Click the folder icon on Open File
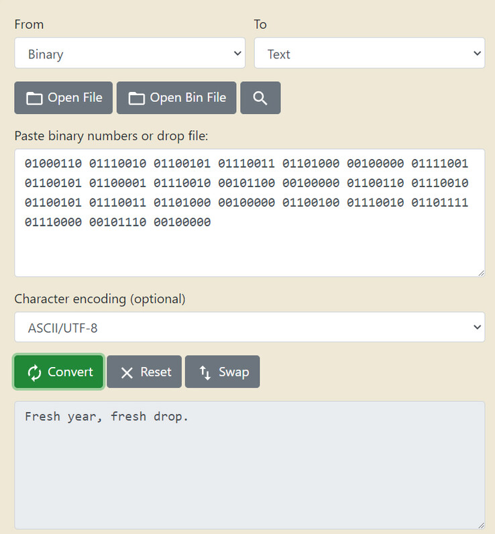 coord(34,99)
